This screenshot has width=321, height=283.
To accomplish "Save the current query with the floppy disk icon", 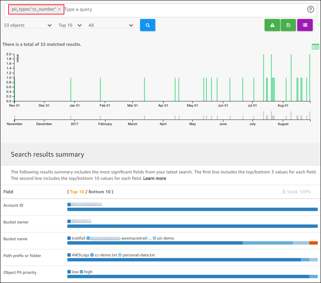I will pos(288,25).
